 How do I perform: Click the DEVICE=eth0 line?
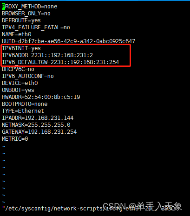point(20,83)
